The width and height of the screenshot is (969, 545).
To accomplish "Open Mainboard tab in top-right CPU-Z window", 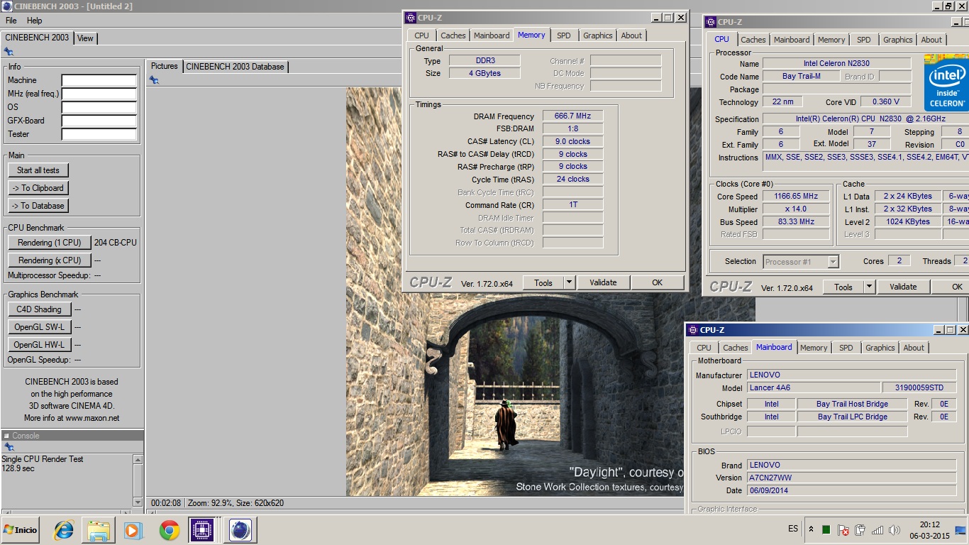I will [792, 40].
